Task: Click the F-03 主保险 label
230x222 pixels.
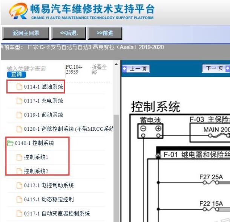Action: (x=210, y=119)
